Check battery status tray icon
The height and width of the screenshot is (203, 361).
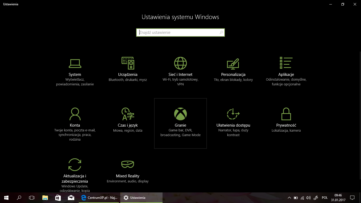[x=296, y=198]
